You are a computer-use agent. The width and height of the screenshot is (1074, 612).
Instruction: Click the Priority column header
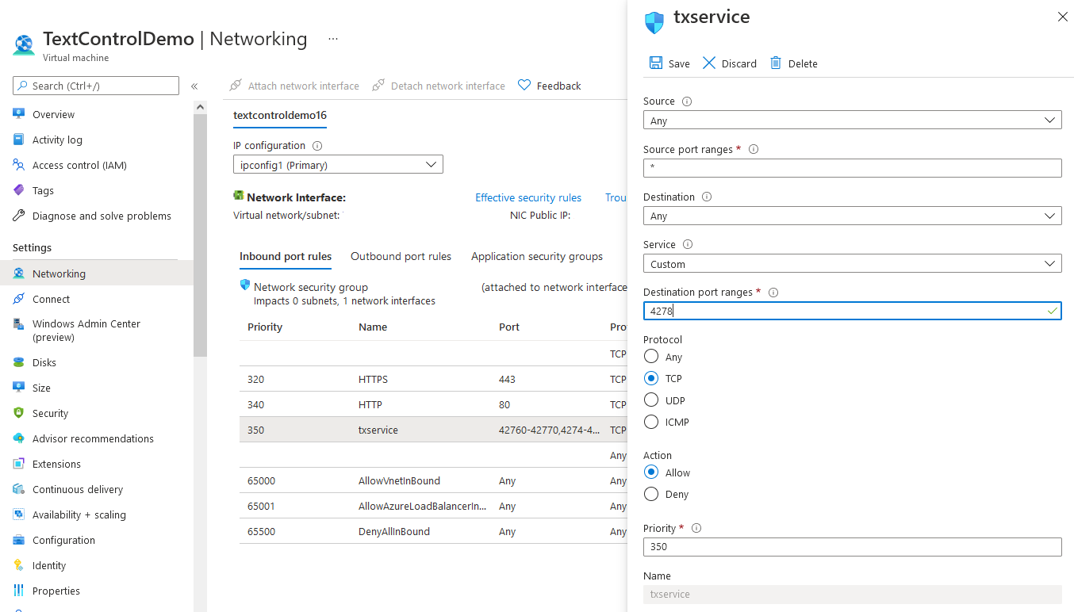[265, 327]
